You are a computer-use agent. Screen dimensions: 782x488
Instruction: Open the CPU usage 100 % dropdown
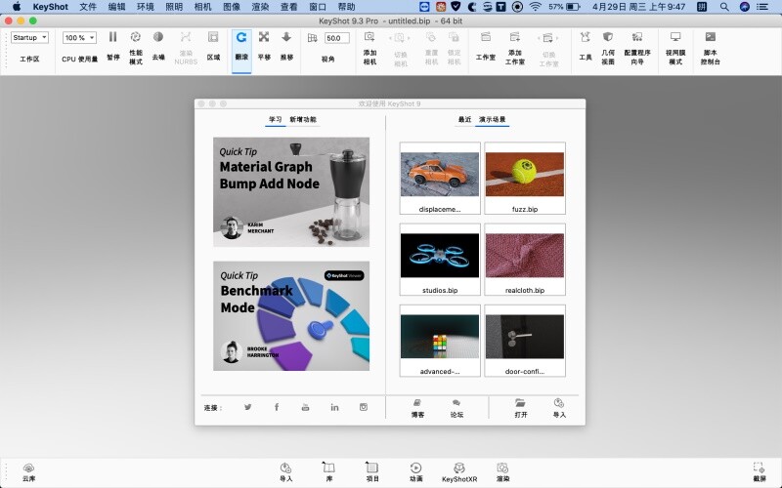pyautogui.click(x=79, y=37)
